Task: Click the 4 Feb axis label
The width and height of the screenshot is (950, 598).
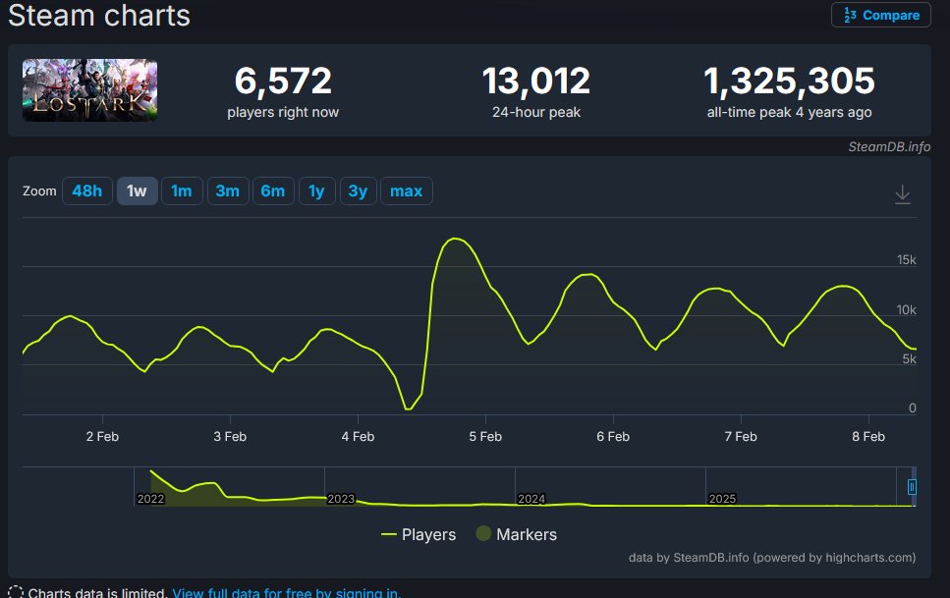Action: click(x=358, y=436)
